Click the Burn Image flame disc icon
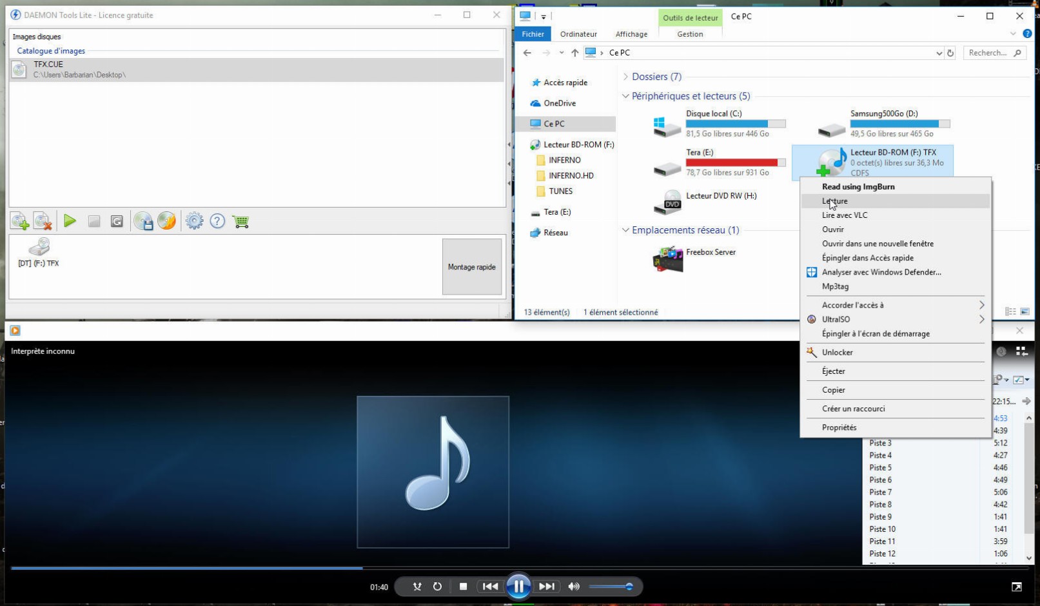Screen dimensions: 1040x606 (166, 221)
